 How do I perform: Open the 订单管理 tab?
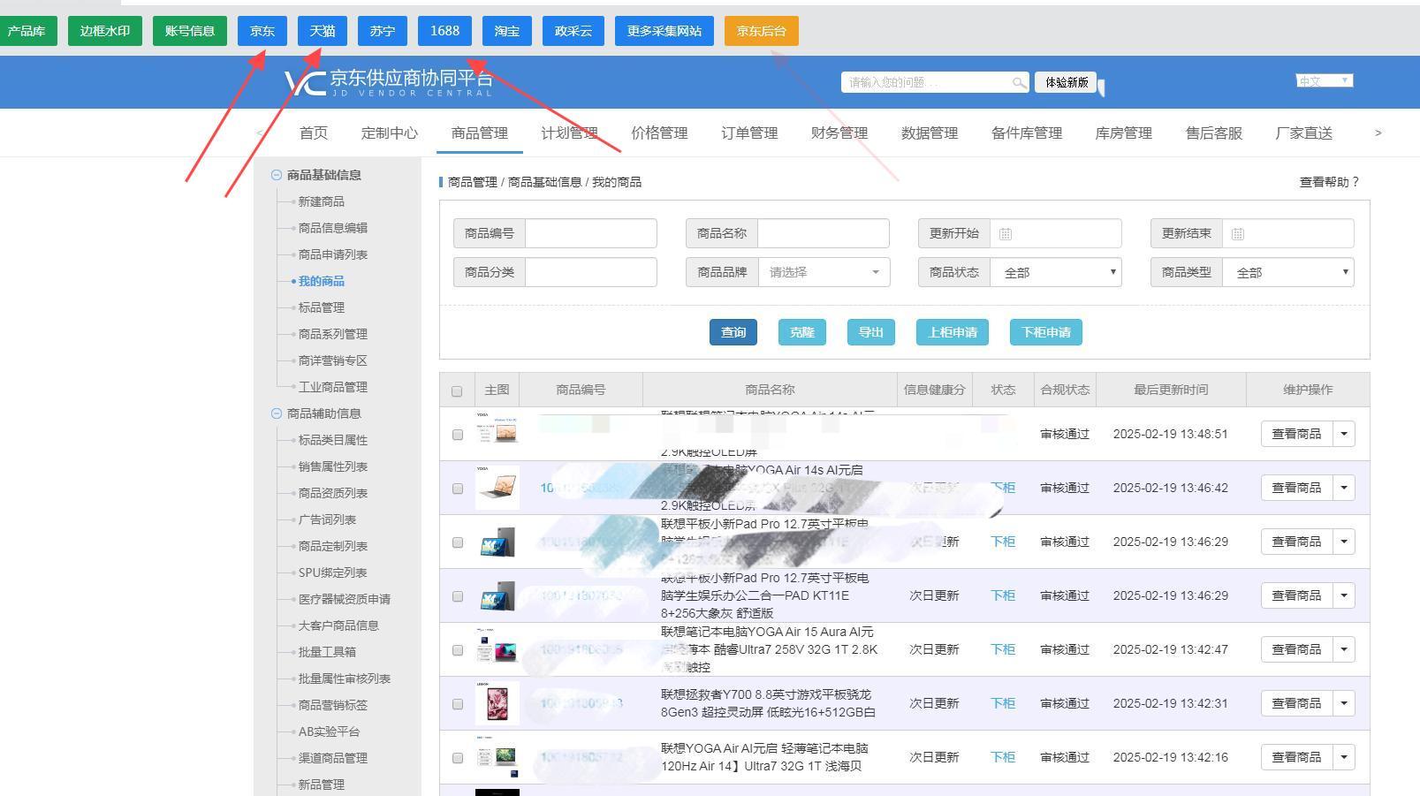click(x=749, y=133)
